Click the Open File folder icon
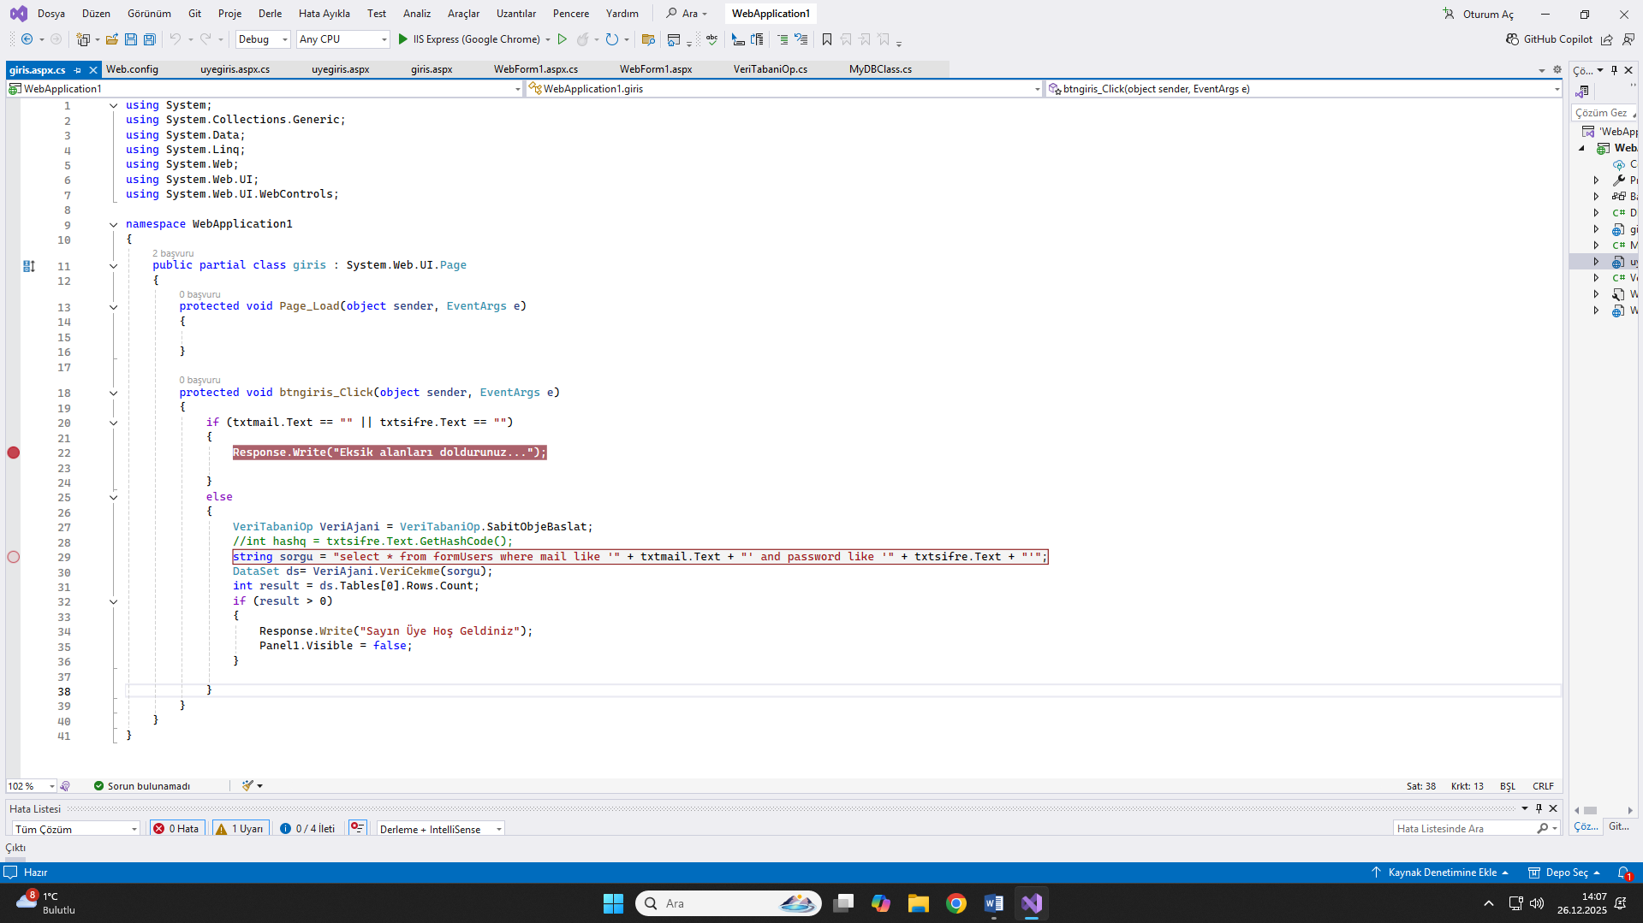 coord(112,39)
